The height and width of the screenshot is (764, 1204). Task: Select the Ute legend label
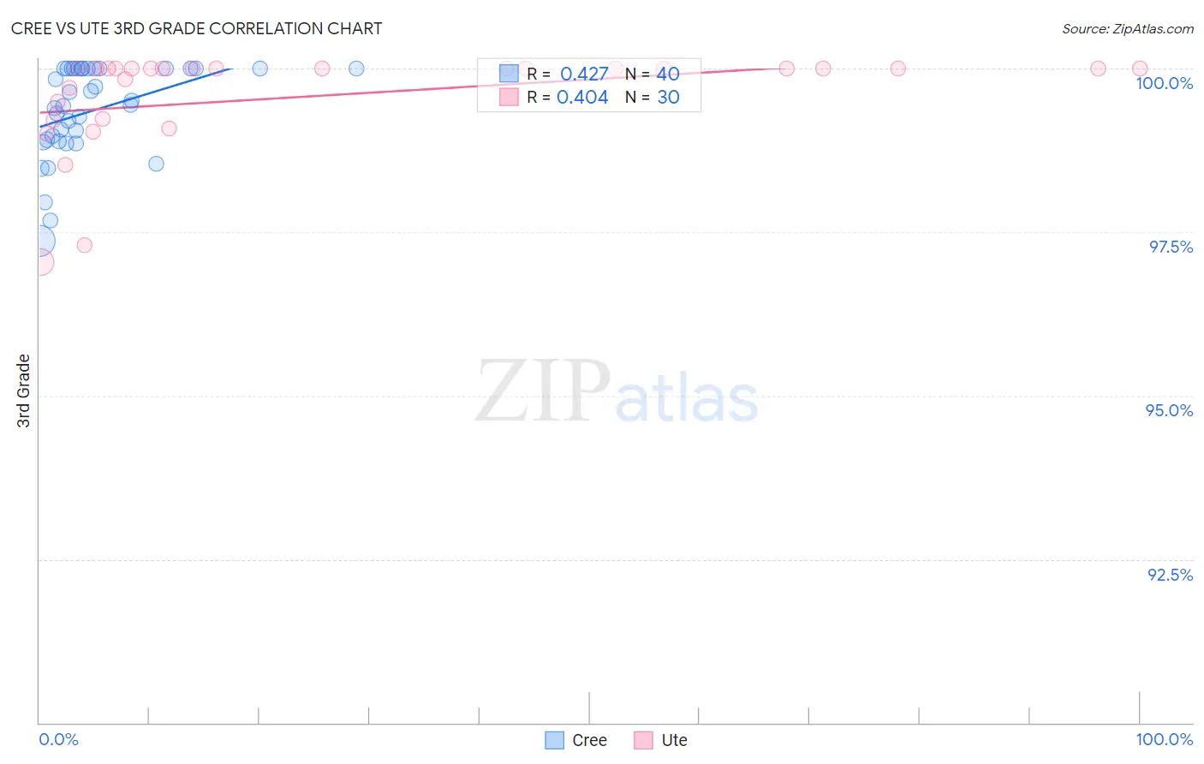click(x=674, y=740)
